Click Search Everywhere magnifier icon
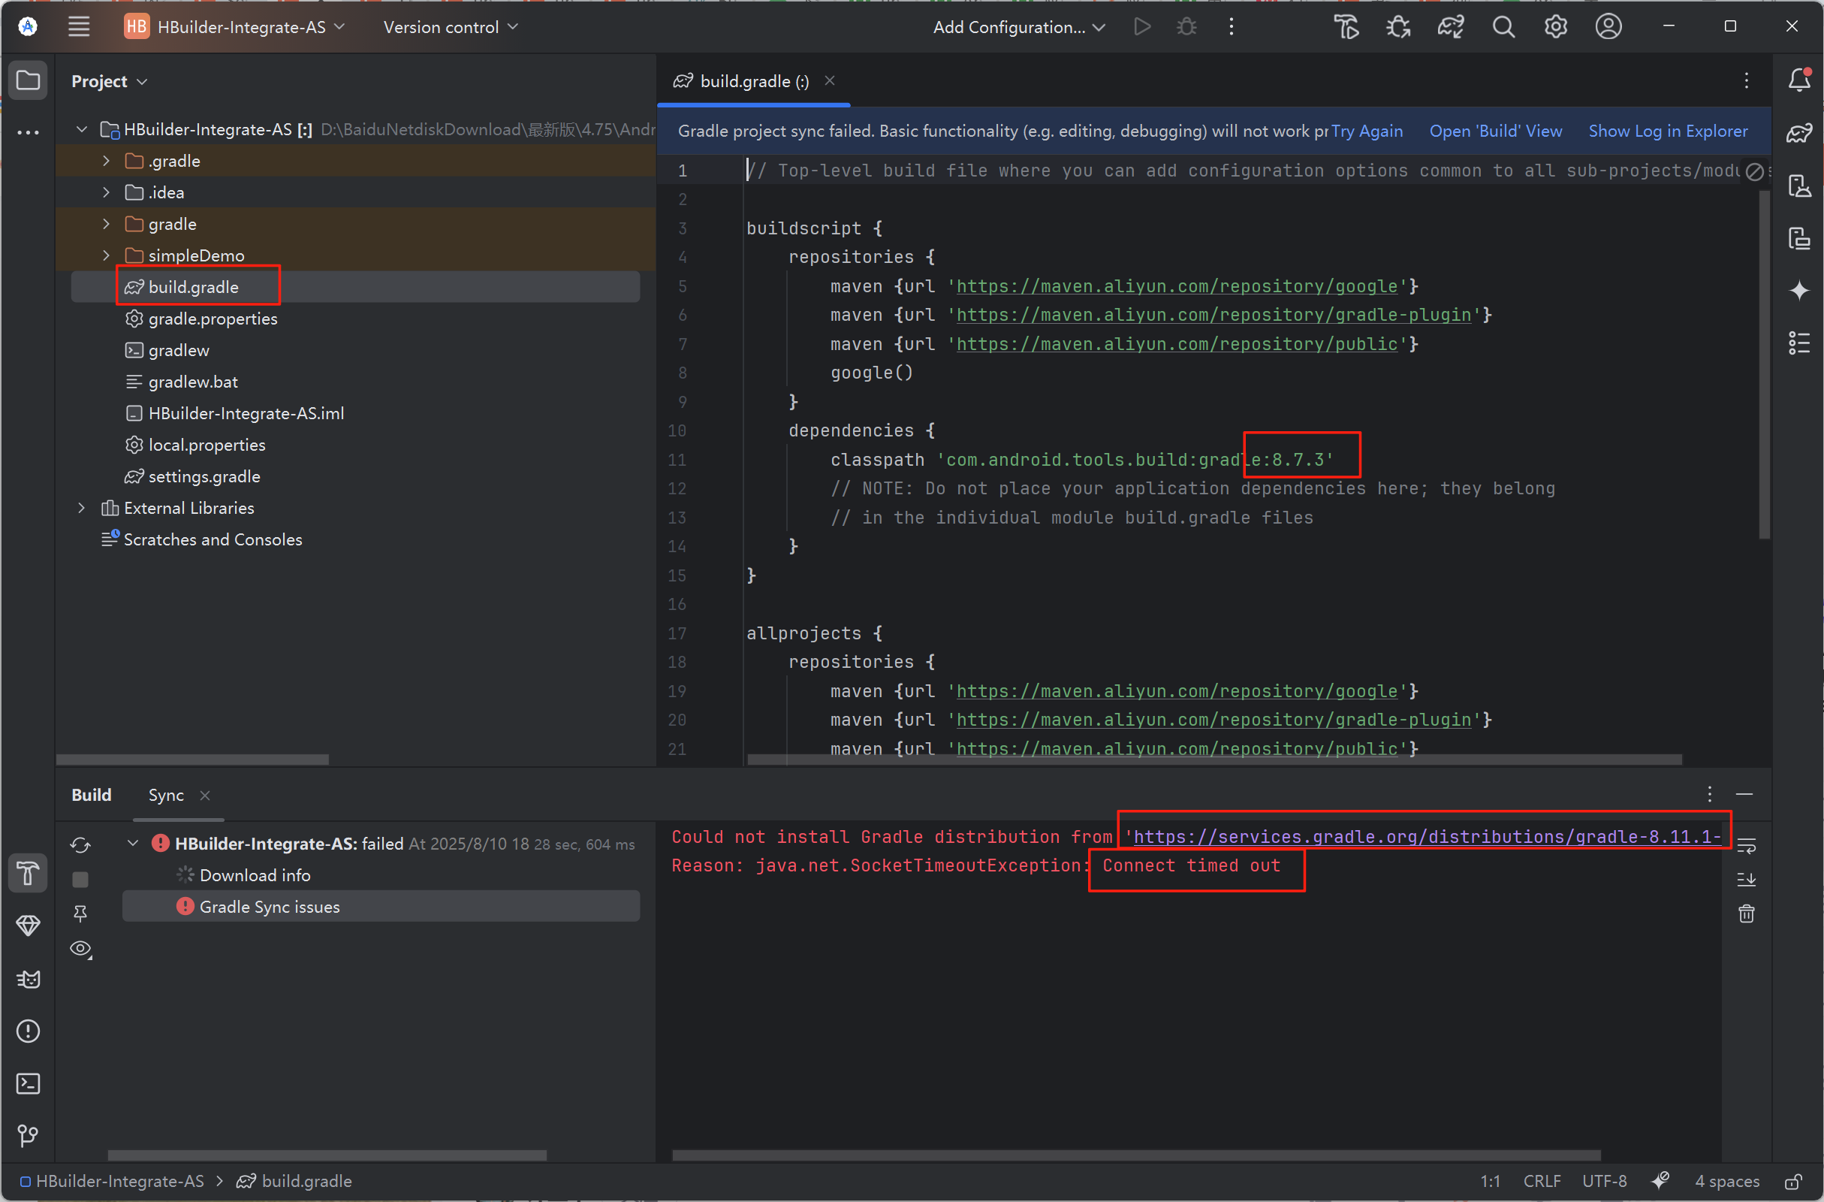 click(1503, 27)
